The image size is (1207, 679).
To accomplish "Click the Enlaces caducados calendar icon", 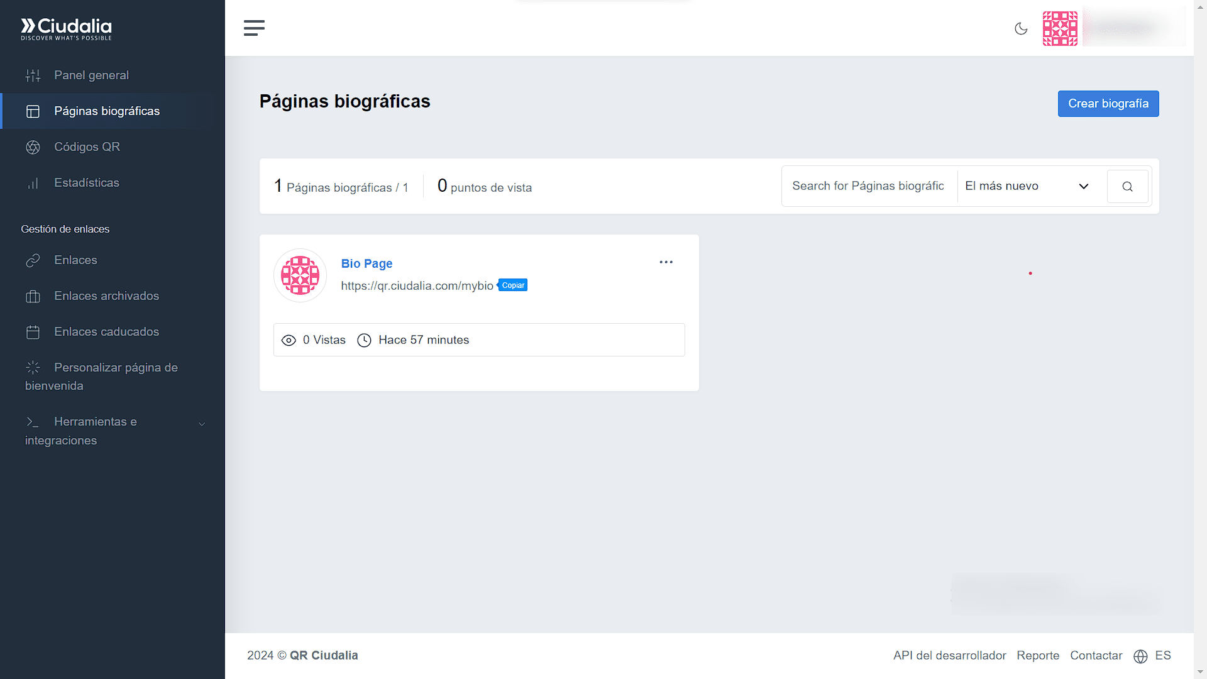I will 33,333.
